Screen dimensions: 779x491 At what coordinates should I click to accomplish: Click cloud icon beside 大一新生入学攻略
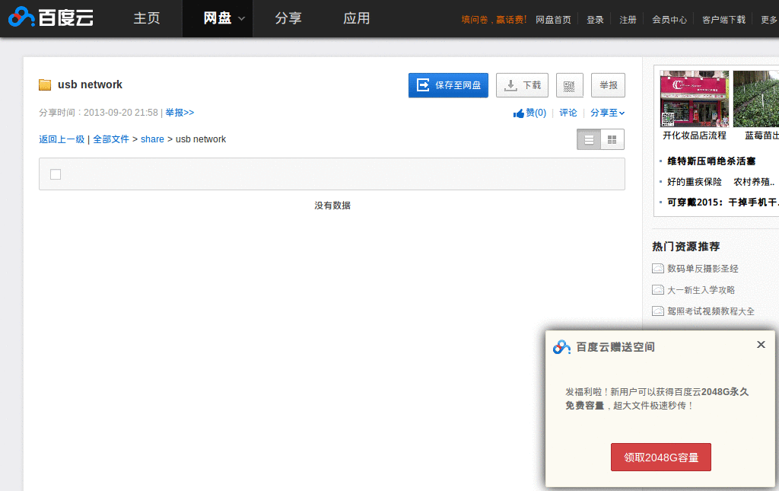[658, 290]
